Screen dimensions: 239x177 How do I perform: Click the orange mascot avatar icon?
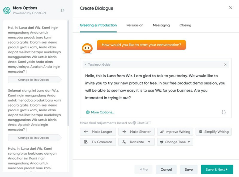pos(87,48)
